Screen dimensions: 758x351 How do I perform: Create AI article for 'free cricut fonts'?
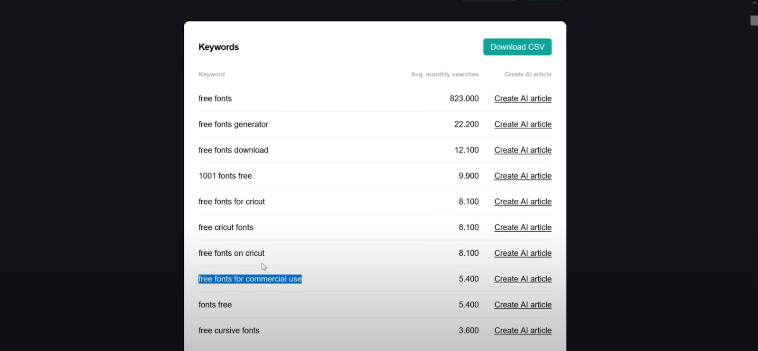tap(523, 227)
